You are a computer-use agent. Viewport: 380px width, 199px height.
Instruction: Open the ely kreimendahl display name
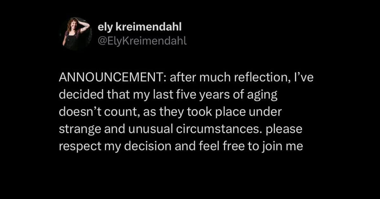coord(140,28)
